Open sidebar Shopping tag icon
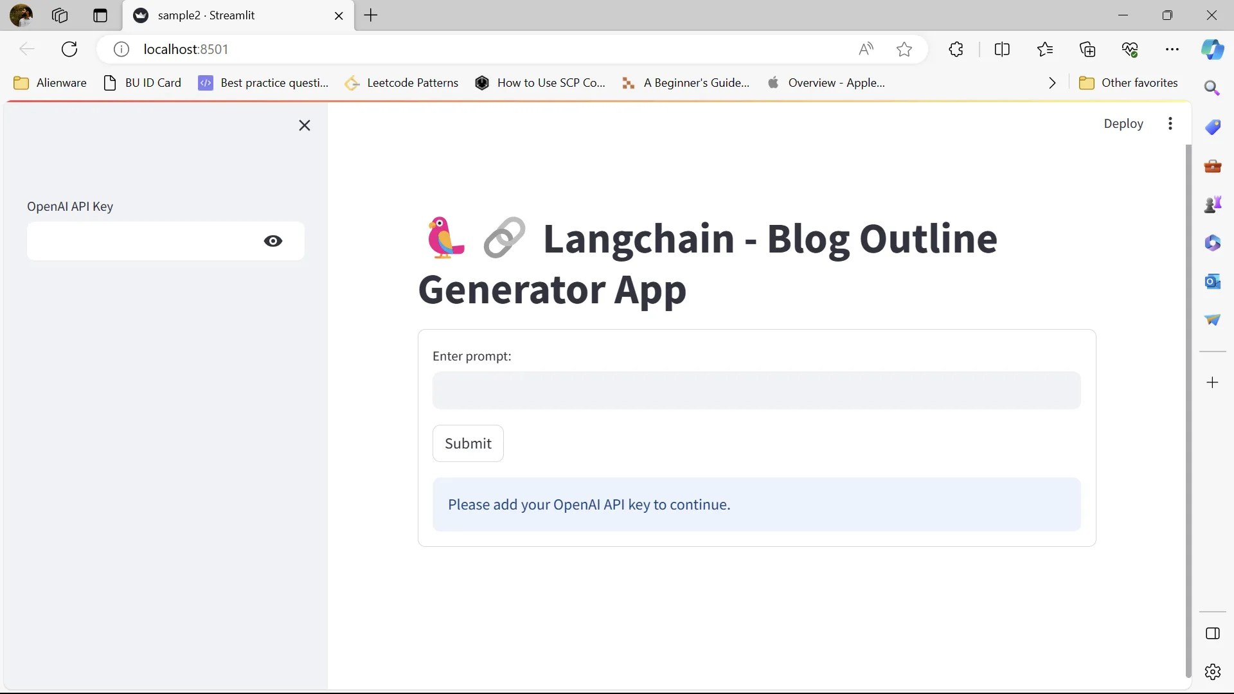Image resolution: width=1234 pixels, height=694 pixels. [x=1213, y=127]
